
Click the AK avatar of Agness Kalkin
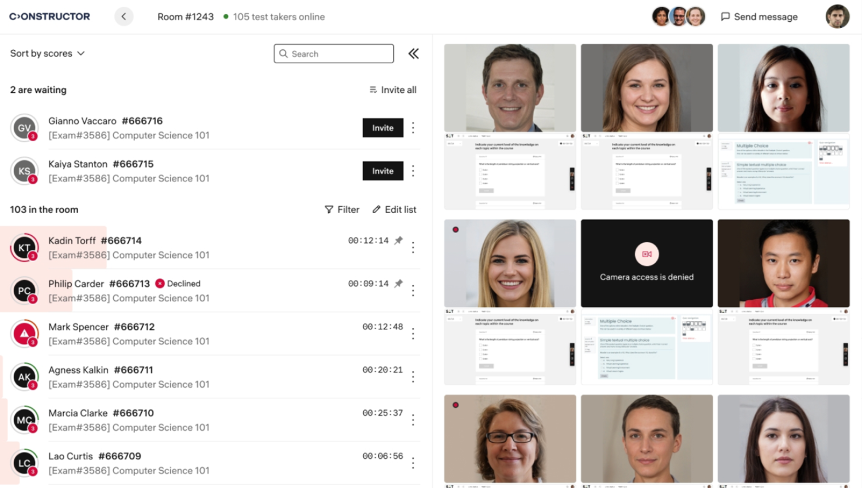[24, 377]
